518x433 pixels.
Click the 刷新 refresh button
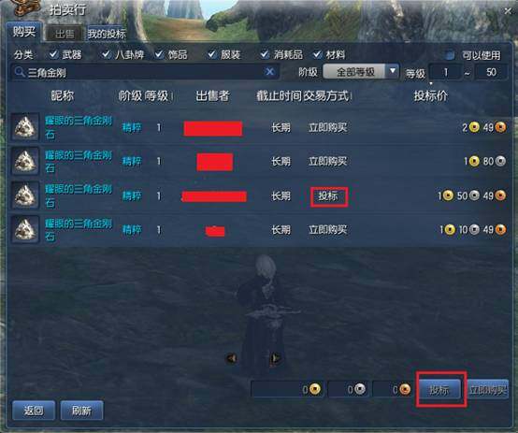(x=81, y=411)
